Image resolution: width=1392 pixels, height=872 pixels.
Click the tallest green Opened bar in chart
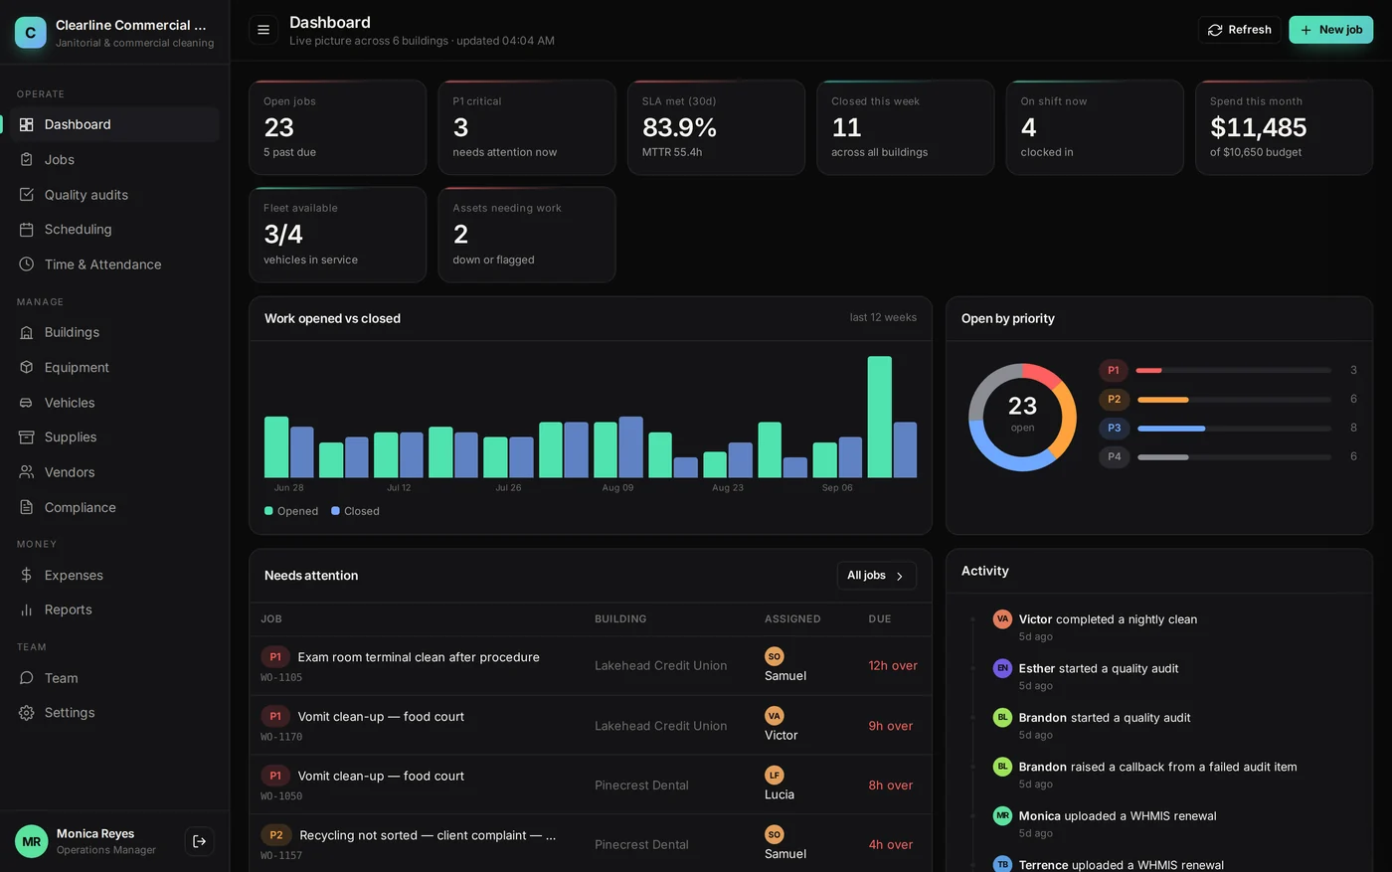879,417
